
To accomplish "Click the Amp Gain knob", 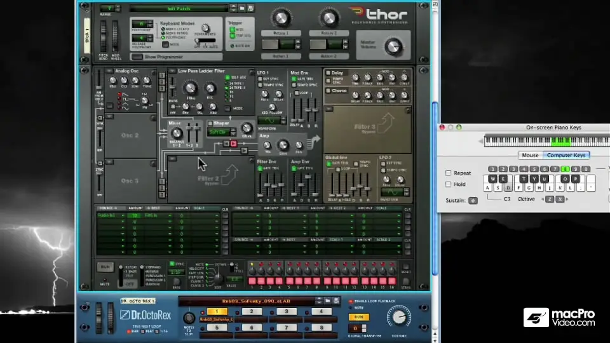I will pyautogui.click(x=283, y=145).
